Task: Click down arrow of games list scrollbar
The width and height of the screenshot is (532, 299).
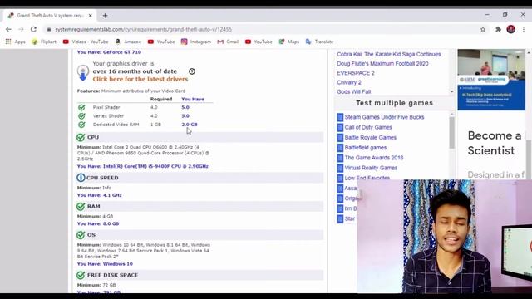Action: 451,91
